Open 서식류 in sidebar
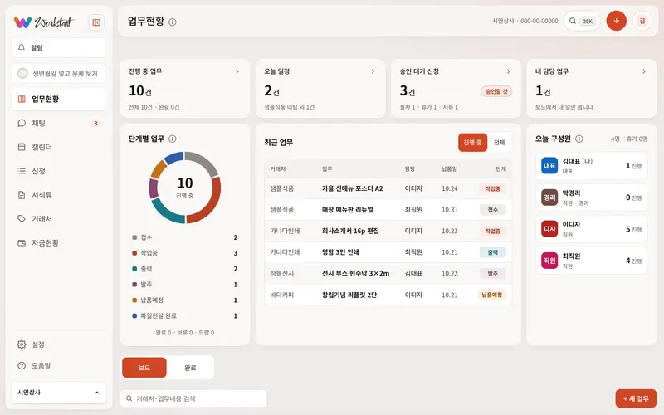Image resolution: width=664 pixels, height=415 pixels. pyautogui.click(x=59, y=195)
